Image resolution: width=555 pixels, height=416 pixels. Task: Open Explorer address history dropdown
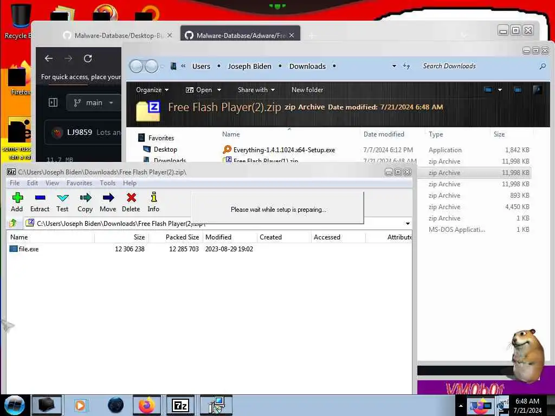pos(394,66)
